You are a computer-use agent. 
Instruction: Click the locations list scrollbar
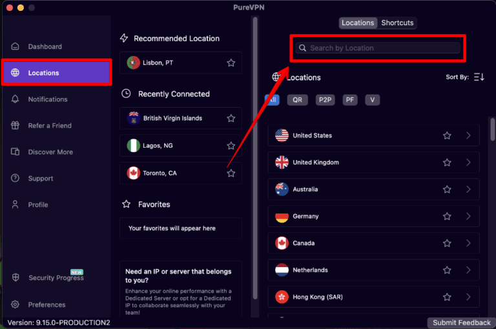493,129
